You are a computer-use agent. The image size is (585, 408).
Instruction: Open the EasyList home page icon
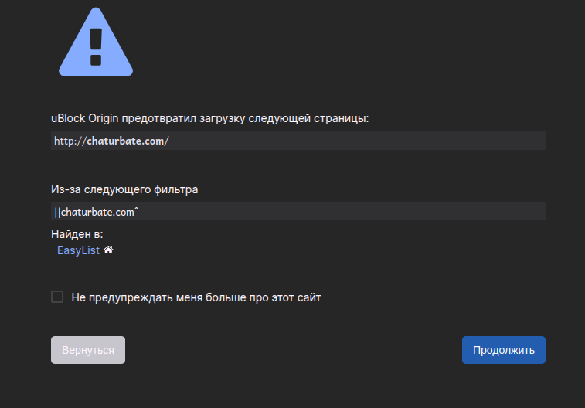click(108, 250)
